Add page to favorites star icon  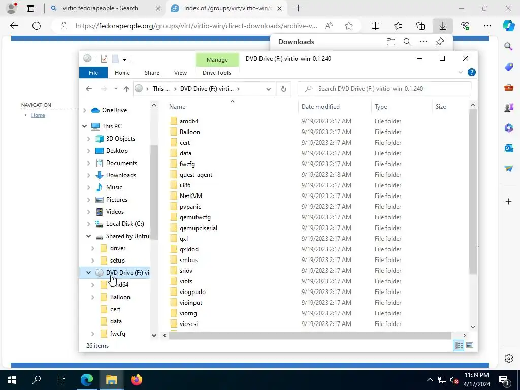coord(348,26)
